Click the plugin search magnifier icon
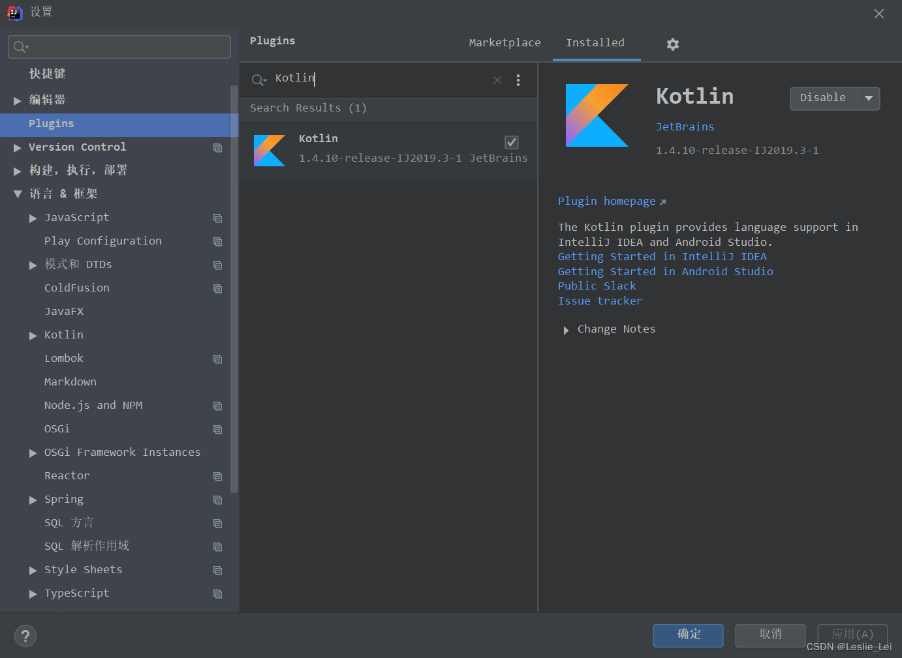The height and width of the screenshot is (658, 902). [x=259, y=80]
